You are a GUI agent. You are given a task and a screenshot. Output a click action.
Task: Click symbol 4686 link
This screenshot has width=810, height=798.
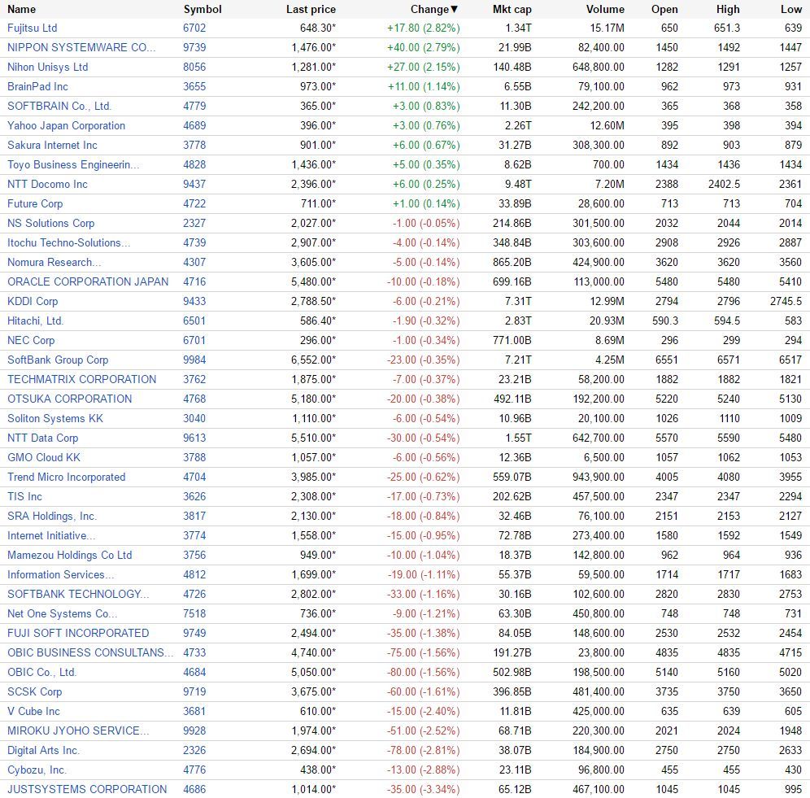click(x=194, y=790)
